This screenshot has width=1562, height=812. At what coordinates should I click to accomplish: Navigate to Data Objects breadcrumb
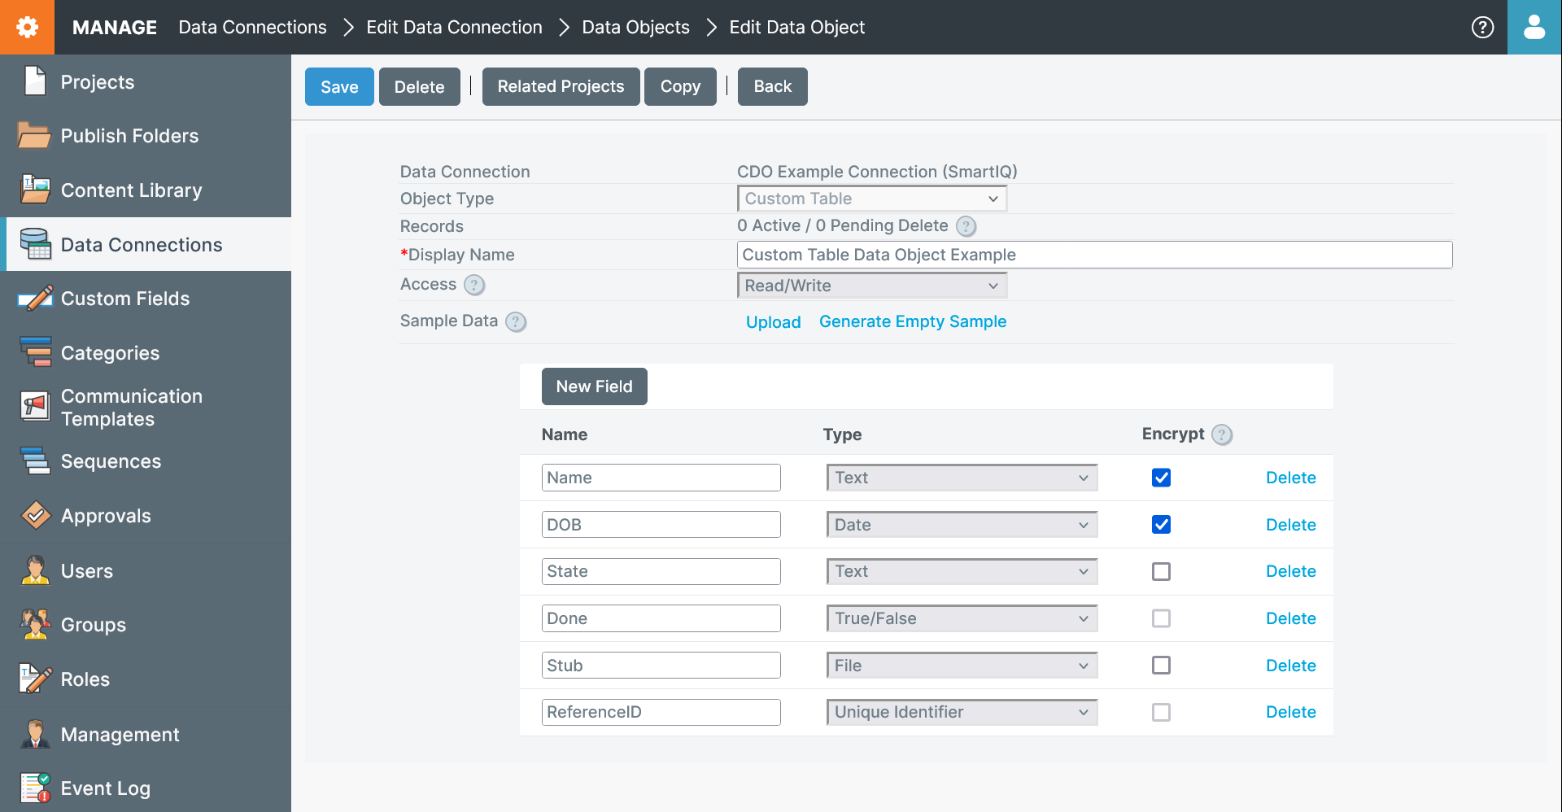635,27
